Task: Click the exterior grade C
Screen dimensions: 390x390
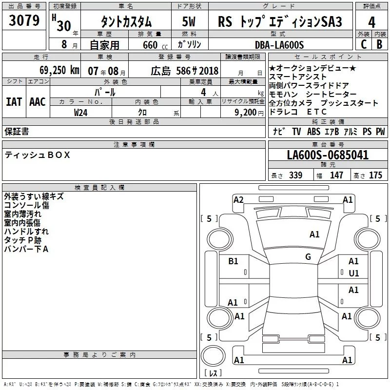Action: (x=364, y=44)
